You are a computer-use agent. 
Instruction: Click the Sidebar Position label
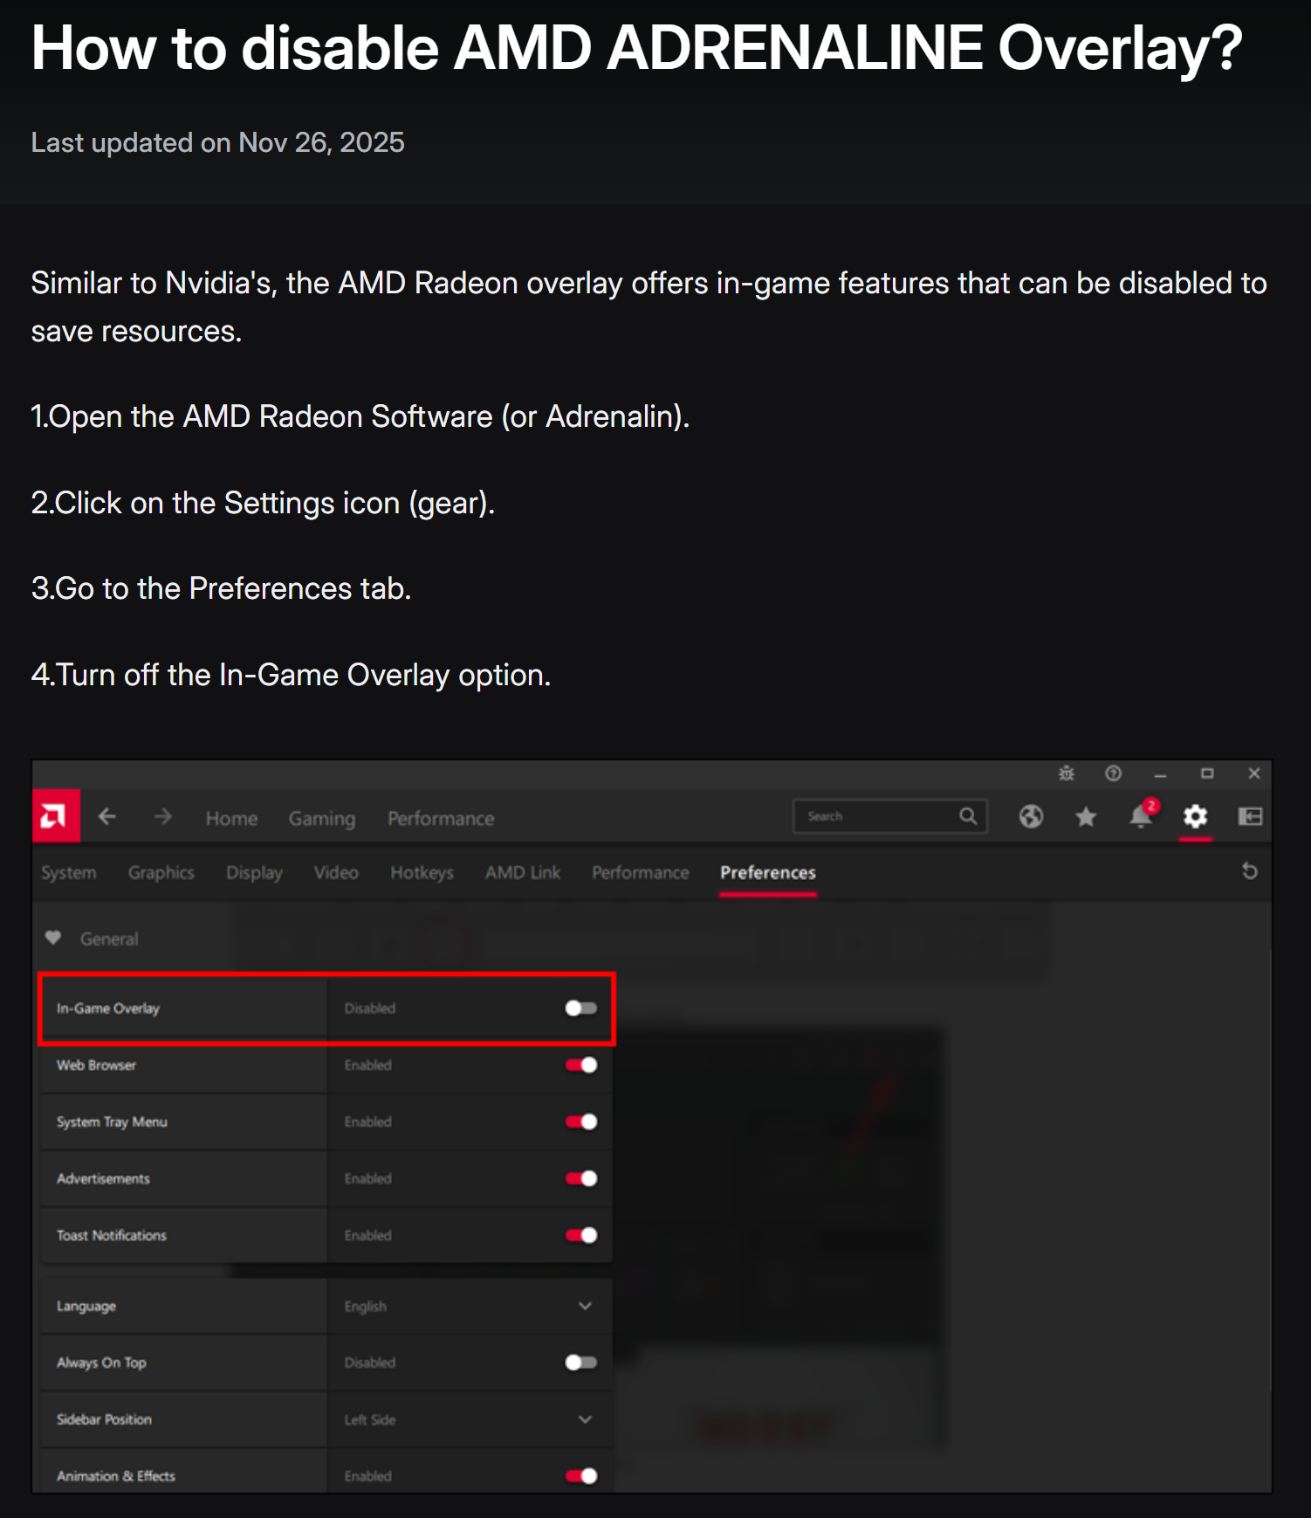coord(104,1419)
